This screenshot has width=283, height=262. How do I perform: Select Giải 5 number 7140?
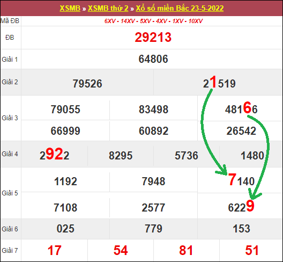(x=241, y=180)
